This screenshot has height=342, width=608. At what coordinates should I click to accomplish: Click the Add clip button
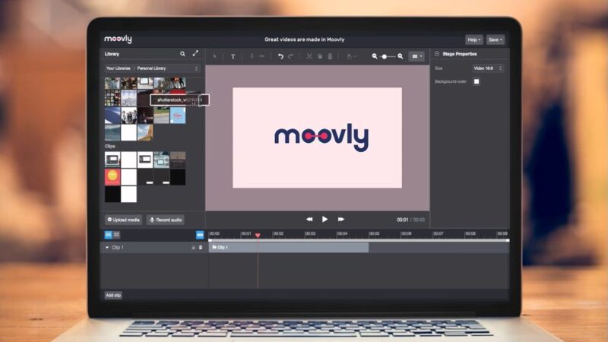pos(113,296)
